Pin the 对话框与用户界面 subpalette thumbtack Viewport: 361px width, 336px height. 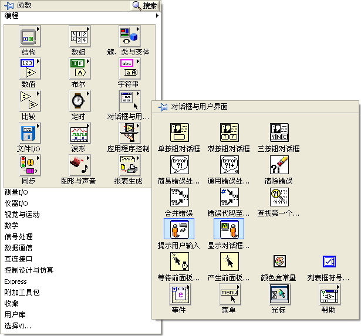tap(163, 107)
